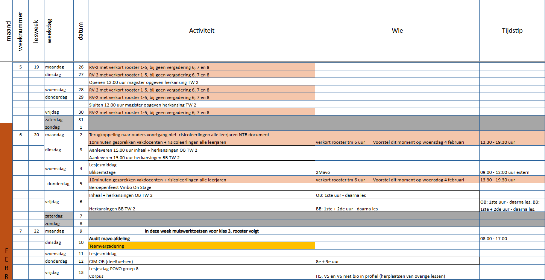Select the "Bliksemstage" activity cell
The width and height of the screenshot is (545, 280).
tap(202, 172)
